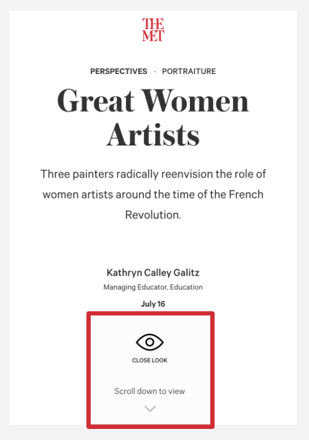Open the Portraiture category link
Image resolution: width=309 pixels, height=440 pixels.
[x=189, y=71]
